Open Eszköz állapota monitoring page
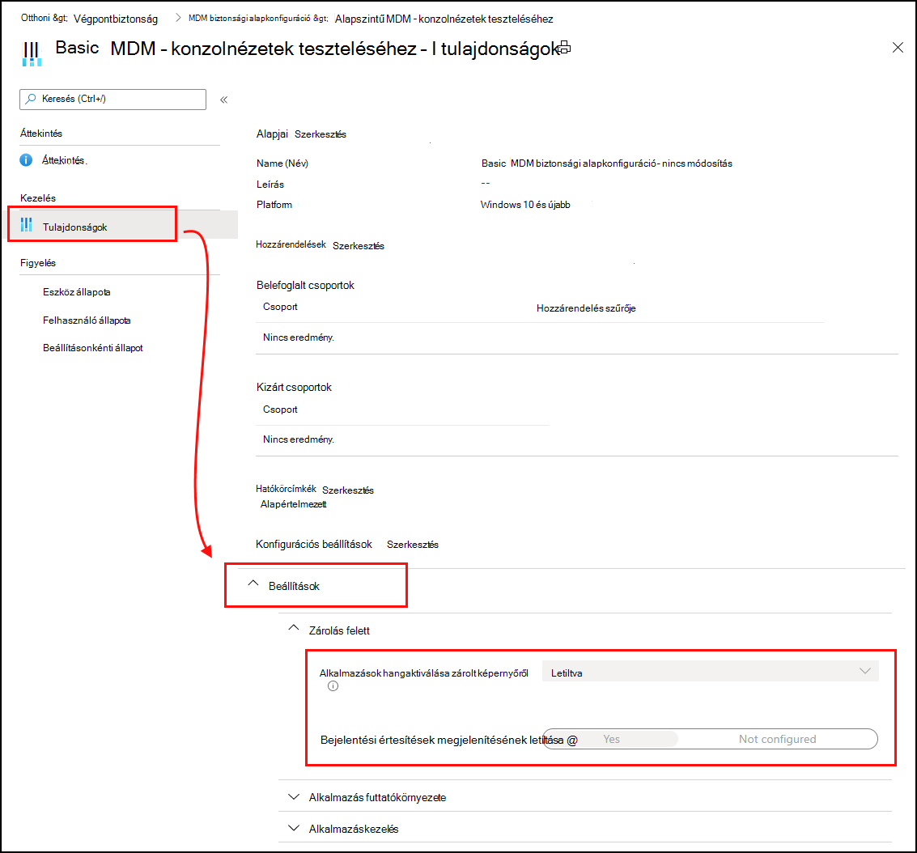Screen dimensions: 917x853 tap(77, 291)
